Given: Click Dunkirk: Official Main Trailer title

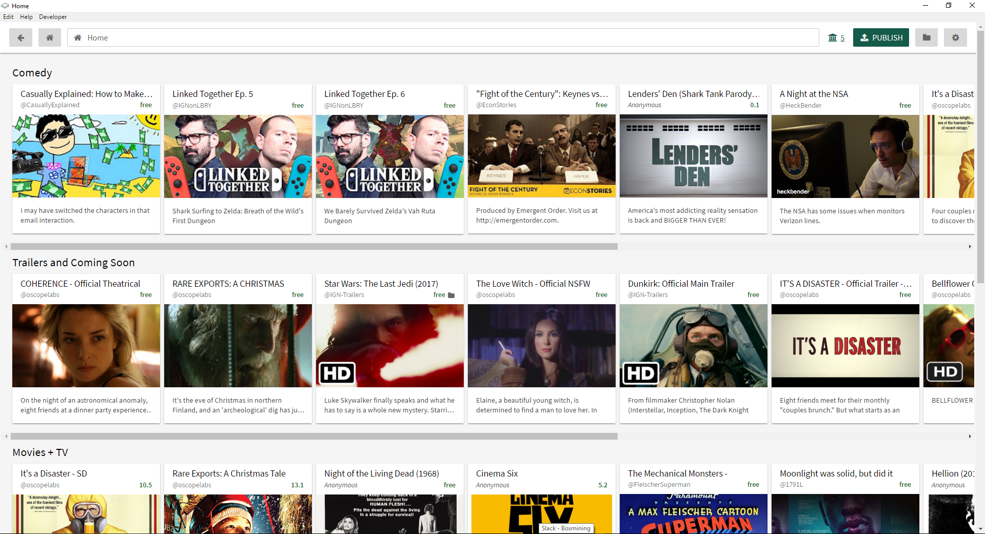Looking at the screenshot, I should [681, 284].
